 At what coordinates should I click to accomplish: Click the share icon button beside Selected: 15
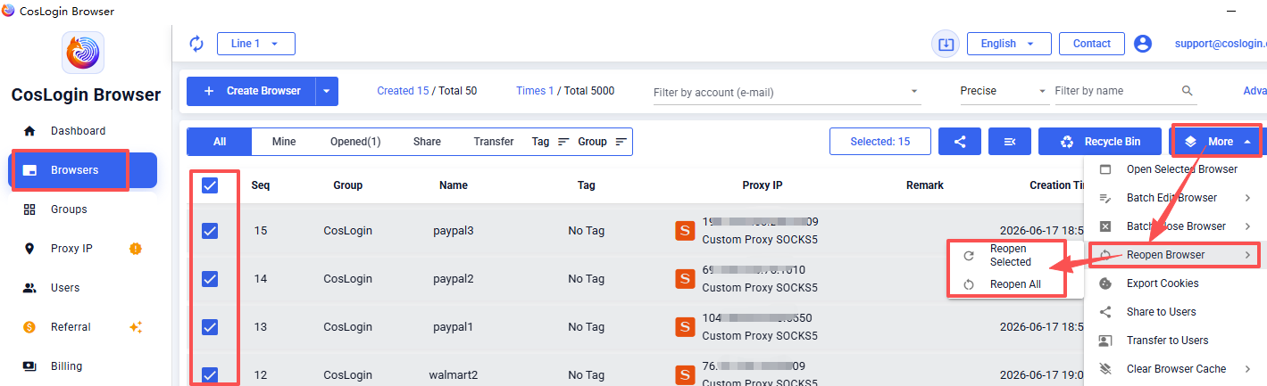coord(960,142)
